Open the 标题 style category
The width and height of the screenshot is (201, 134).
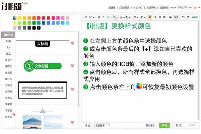pyautogui.click(x=9, y=41)
